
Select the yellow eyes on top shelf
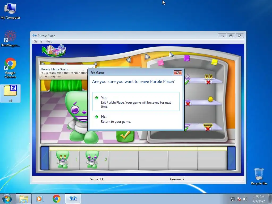click(208, 77)
